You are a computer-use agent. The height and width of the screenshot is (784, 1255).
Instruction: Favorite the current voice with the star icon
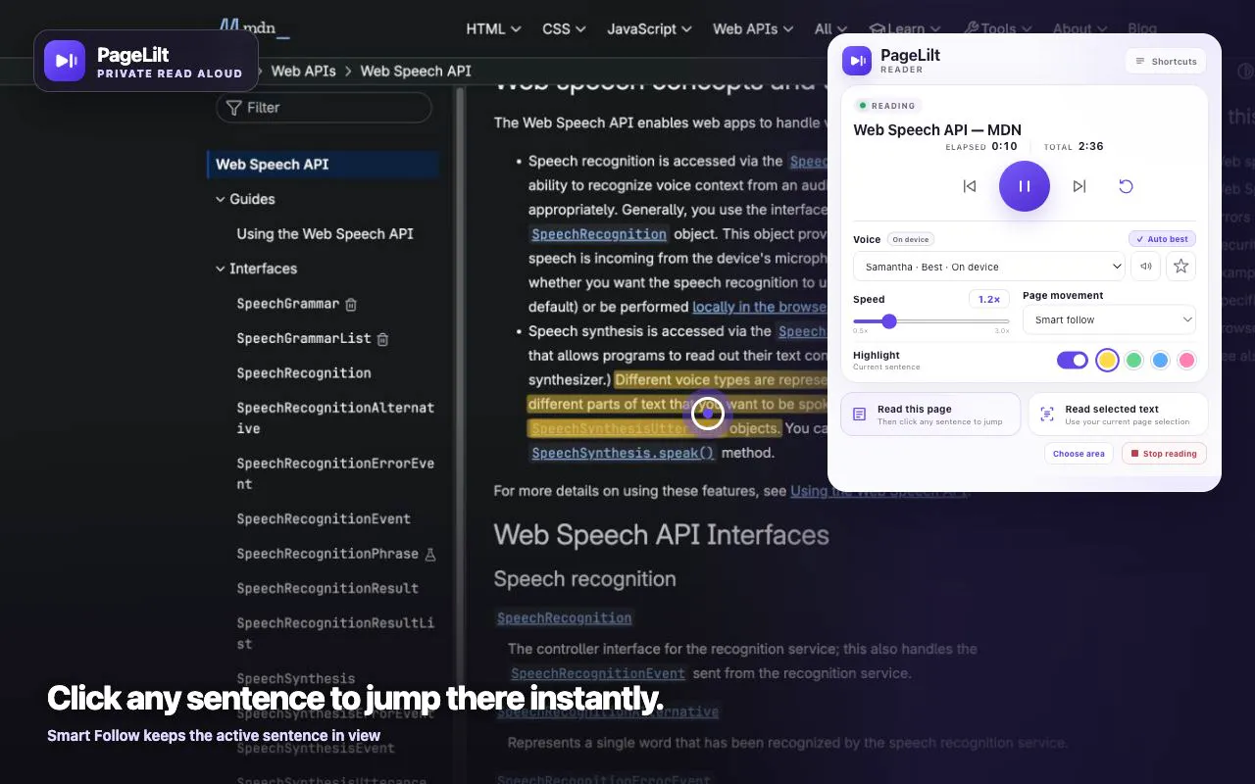[1180, 267]
